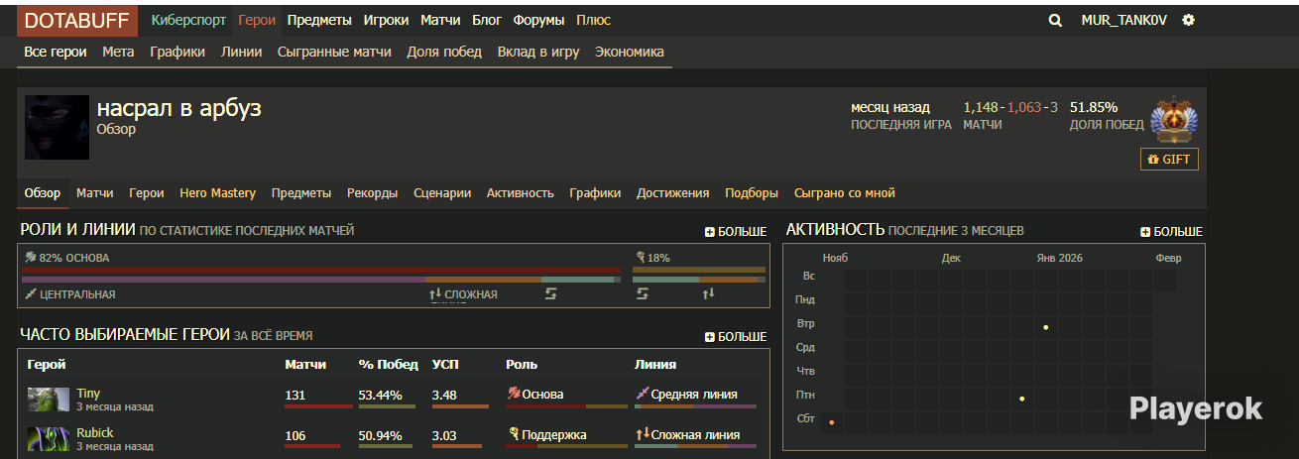The image size is (1299, 459).
Task: Click the DOTABUFF logo
Action: point(77,20)
